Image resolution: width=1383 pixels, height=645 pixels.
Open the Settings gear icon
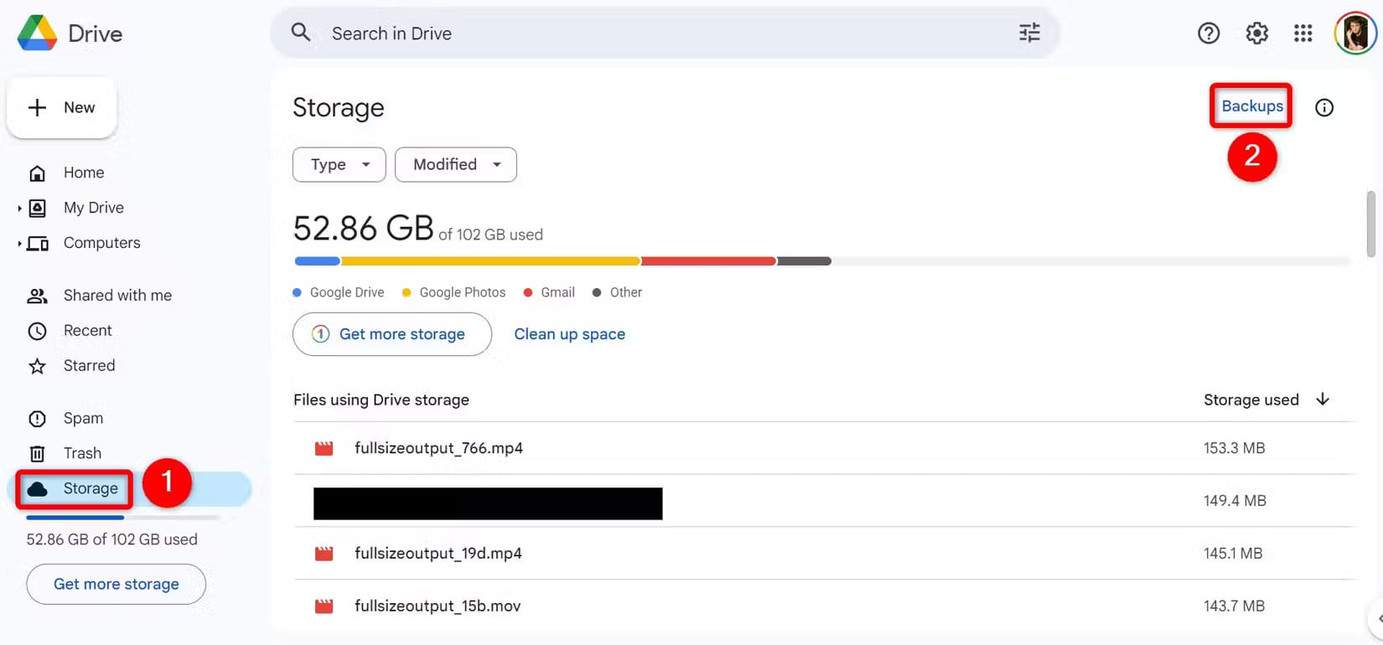pos(1256,34)
